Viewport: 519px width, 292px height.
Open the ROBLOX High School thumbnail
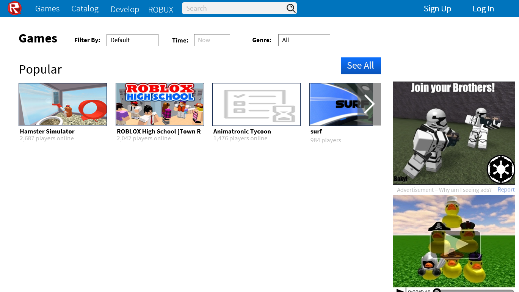pyautogui.click(x=160, y=104)
